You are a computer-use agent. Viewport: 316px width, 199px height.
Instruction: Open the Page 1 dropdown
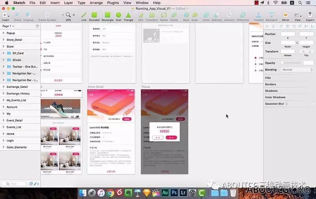pyautogui.click(x=8, y=26)
